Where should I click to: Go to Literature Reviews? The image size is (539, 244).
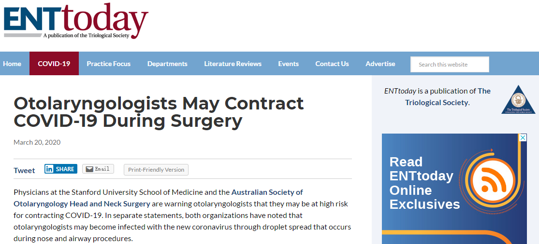pyautogui.click(x=233, y=64)
